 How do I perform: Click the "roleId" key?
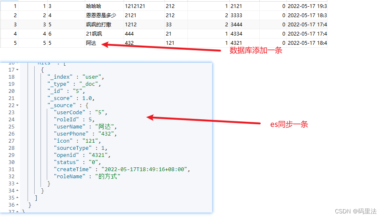click(66, 119)
